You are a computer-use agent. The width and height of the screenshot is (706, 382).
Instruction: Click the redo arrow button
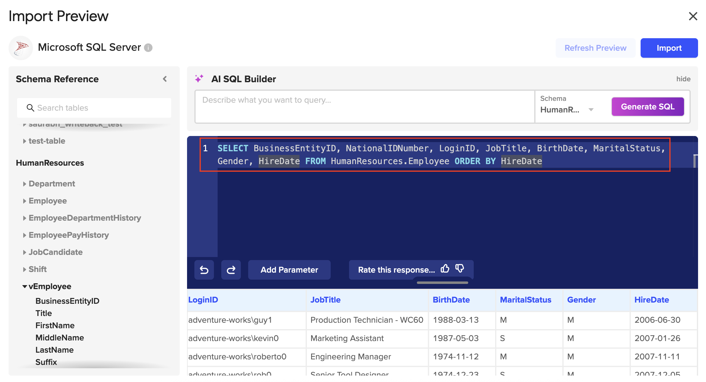231,270
